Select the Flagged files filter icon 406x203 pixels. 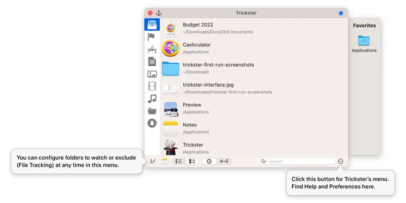coord(151,37)
